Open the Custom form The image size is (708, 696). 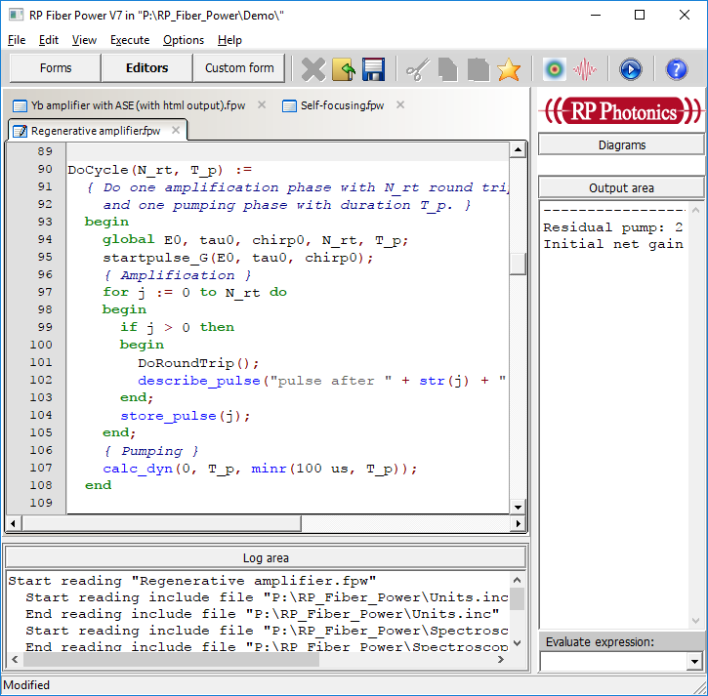click(x=239, y=68)
